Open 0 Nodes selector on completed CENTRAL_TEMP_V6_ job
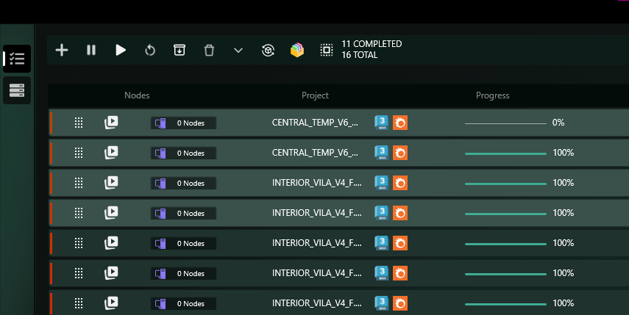 (x=183, y=153)
